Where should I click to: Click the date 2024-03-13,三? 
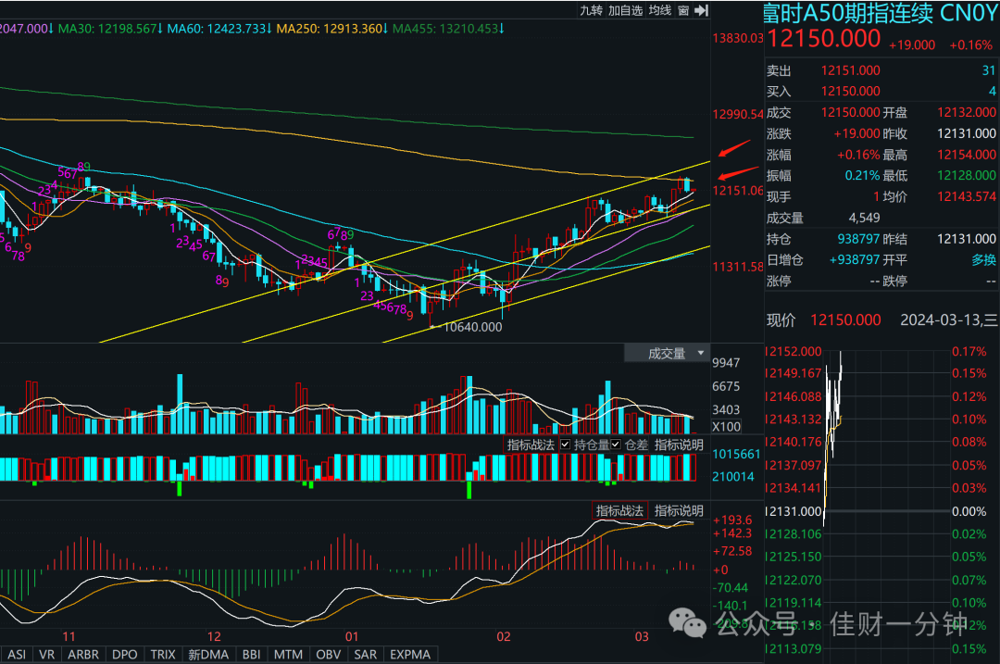(x=949, y=319)
